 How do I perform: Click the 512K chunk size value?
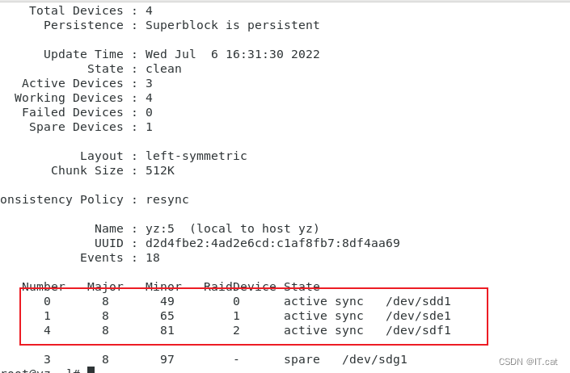tap(160, 170)
